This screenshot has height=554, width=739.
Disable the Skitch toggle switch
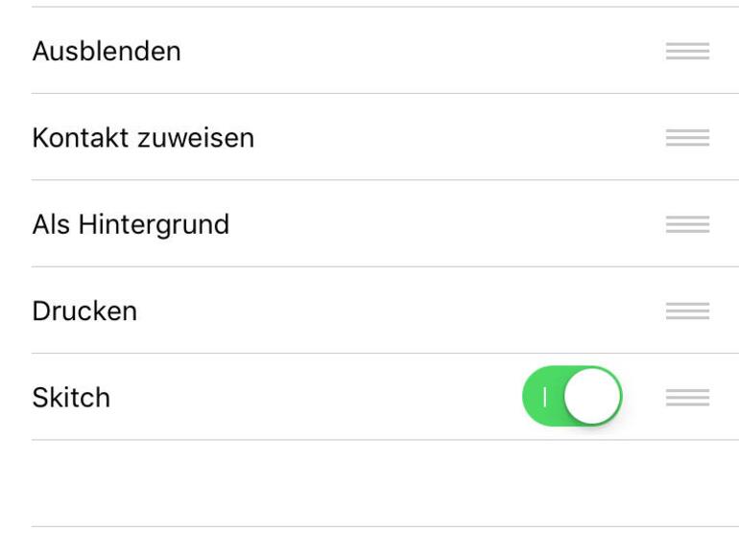[572, 396]
